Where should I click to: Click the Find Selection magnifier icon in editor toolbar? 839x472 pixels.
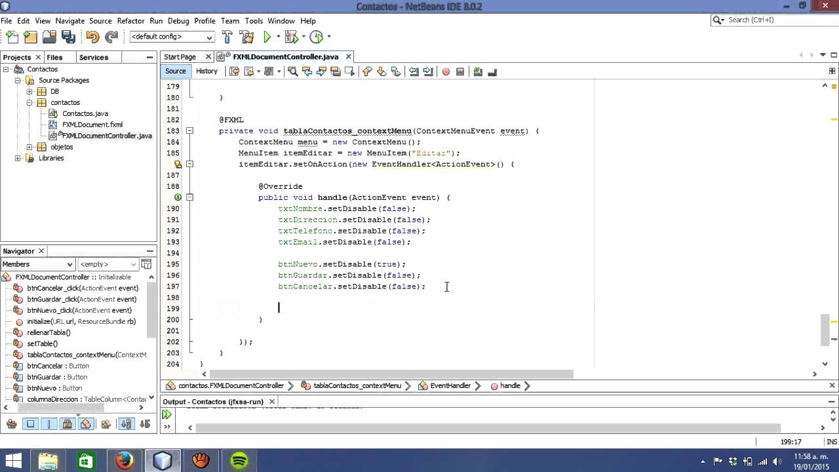pyautogui.click(x=292, y=71)
